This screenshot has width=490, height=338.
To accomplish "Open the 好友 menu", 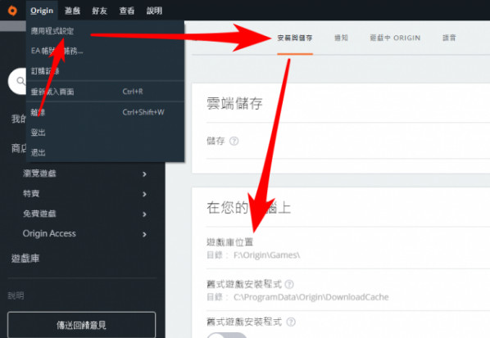I will [x=99, y=11].
